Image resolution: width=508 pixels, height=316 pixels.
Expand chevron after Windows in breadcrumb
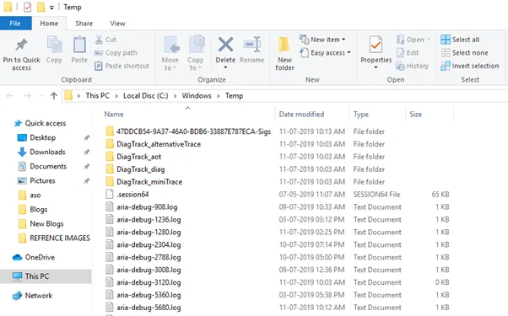click(x=219, y=96)
